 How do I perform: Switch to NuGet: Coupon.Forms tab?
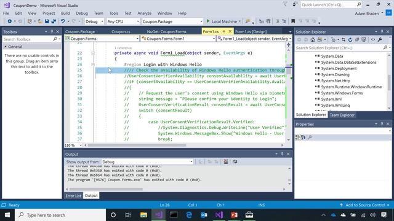(x=167, y=31)
